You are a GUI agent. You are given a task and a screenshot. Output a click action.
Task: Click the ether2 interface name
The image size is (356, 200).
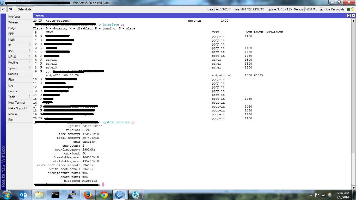pyautogui.click(x=51, y=64)
